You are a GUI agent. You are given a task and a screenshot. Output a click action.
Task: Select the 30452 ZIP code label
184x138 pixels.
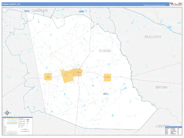coord(82,11)
